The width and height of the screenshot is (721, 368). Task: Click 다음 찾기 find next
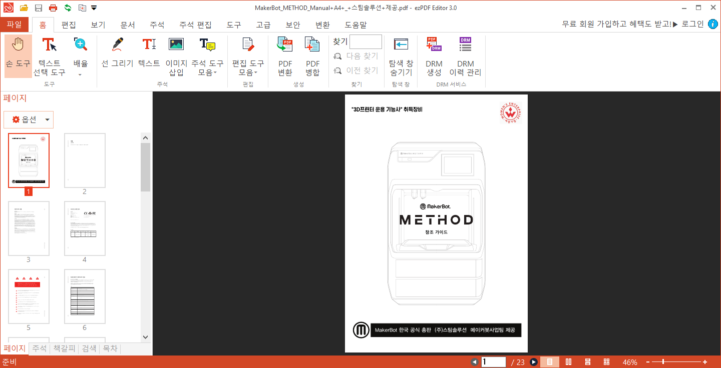[356, 56]
